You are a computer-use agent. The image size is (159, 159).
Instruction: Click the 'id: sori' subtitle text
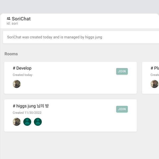point(12,24)
